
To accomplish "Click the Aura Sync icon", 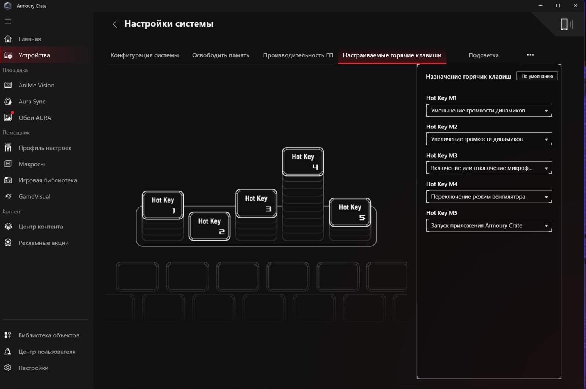I will point(8,102).
